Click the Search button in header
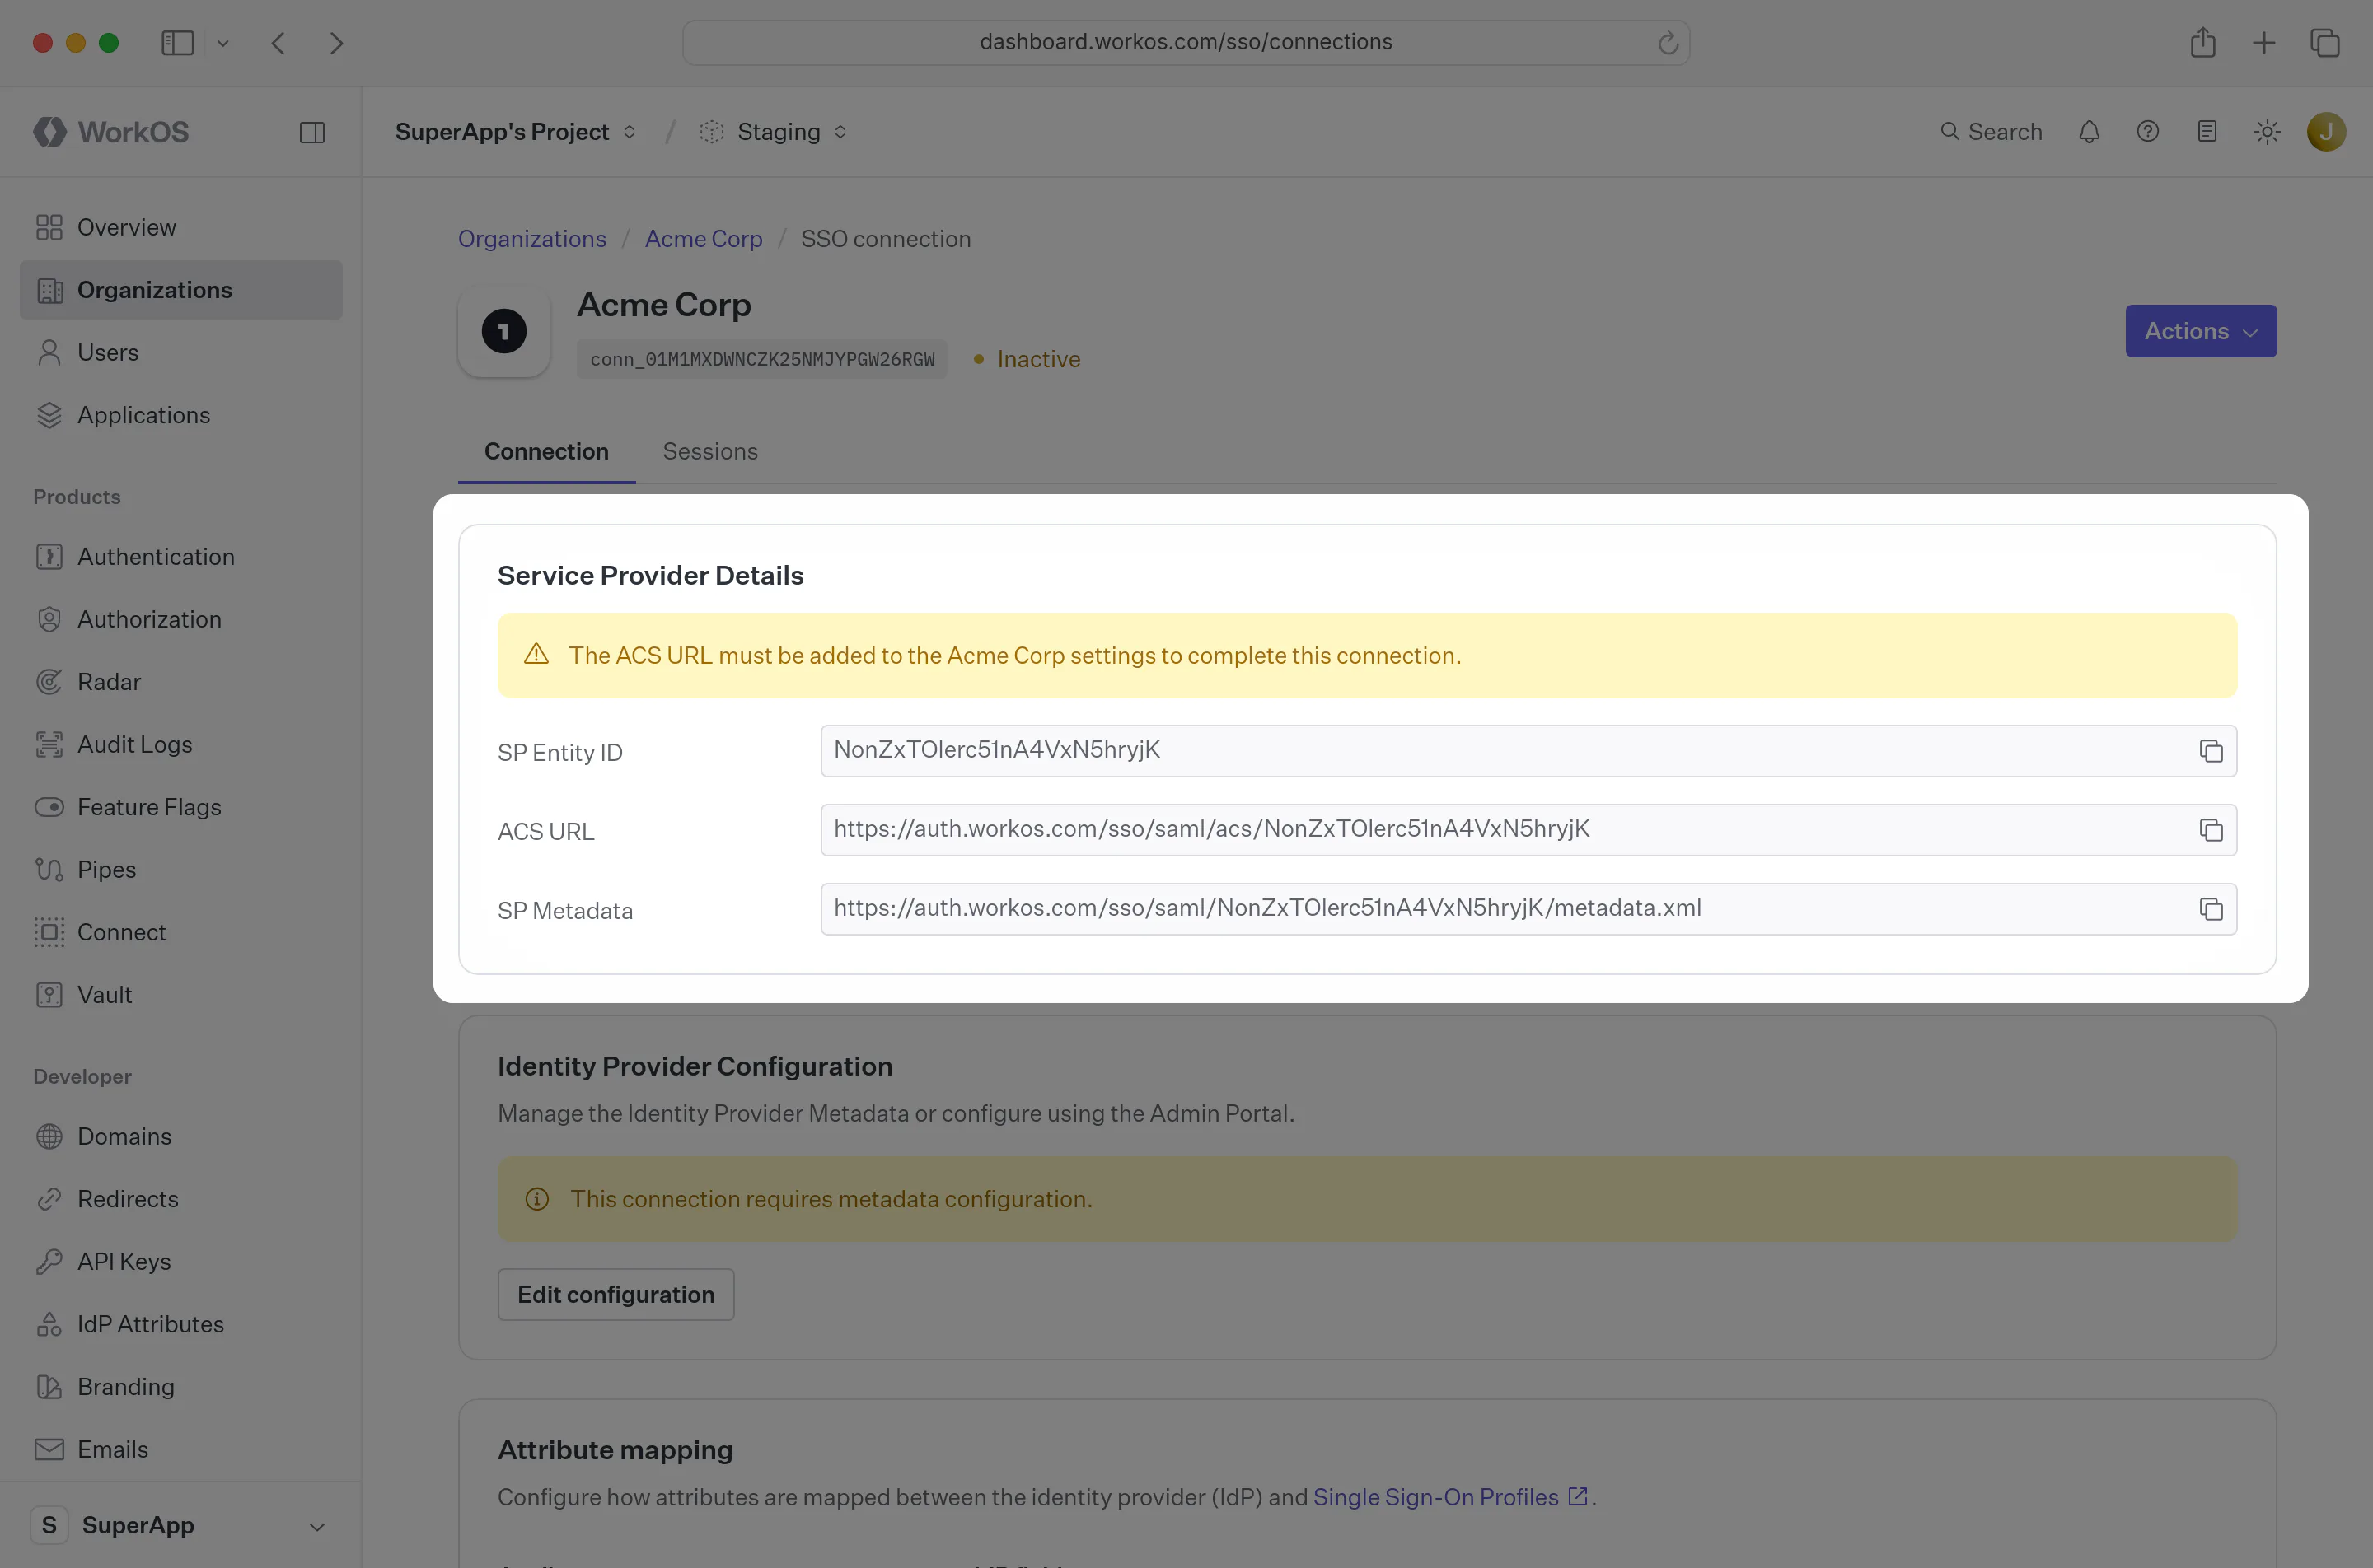Viewport: 2373px width, 1568px height. pos(1991,132)
